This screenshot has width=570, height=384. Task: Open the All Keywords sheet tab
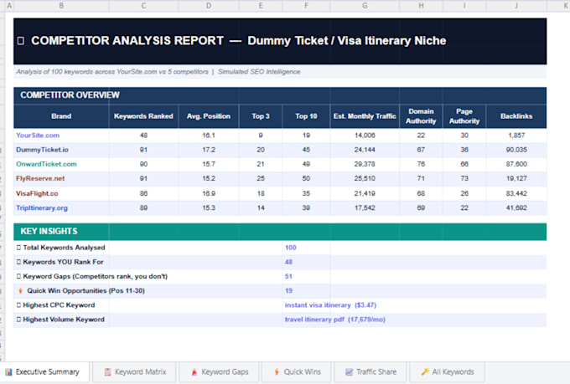point(447,372)
